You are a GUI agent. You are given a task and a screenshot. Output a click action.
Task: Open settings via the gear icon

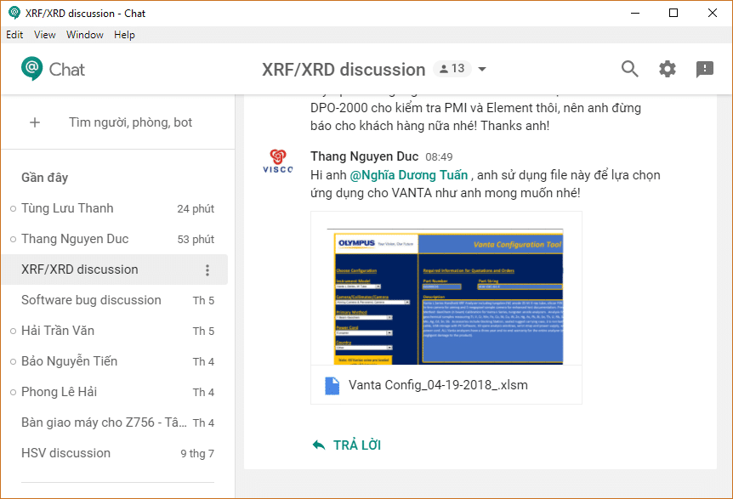coord(668,70)
